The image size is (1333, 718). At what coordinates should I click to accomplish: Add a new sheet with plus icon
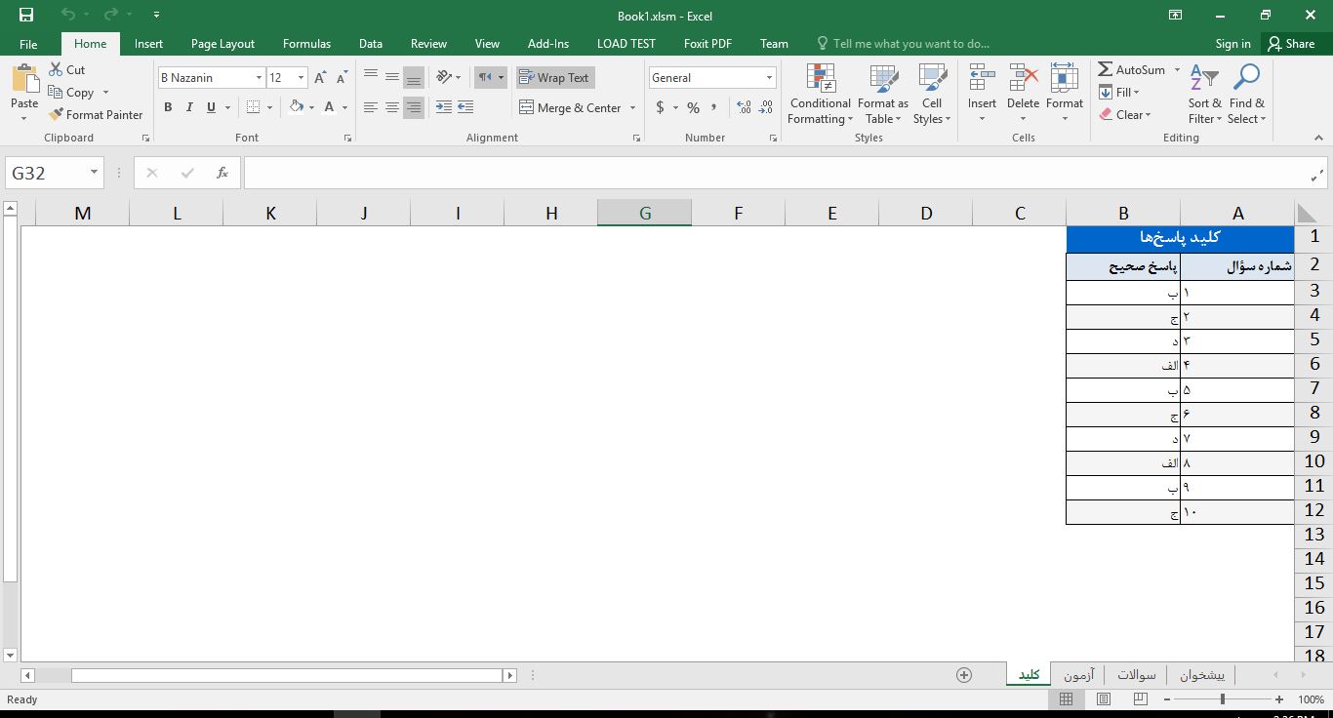click(x=964, y=675)
